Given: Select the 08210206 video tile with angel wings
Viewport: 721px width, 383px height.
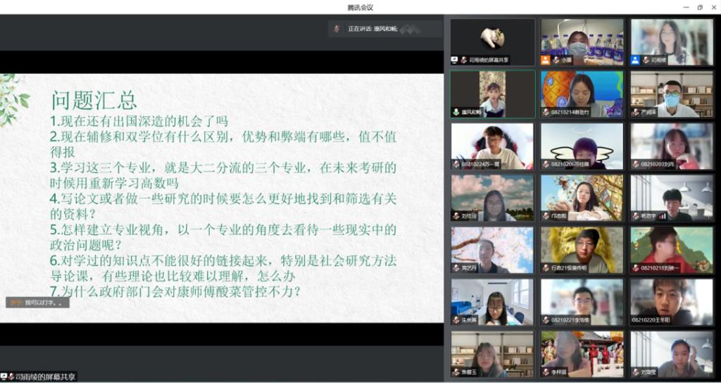Looking at the screenshot, I should point(582,146).
